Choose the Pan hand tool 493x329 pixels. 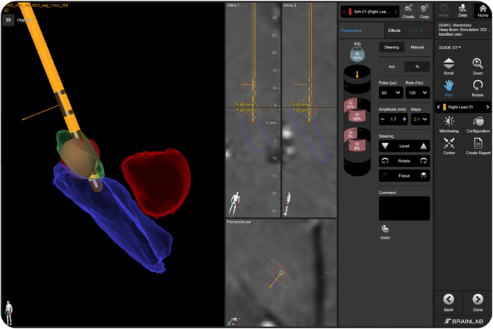(448, 88)
